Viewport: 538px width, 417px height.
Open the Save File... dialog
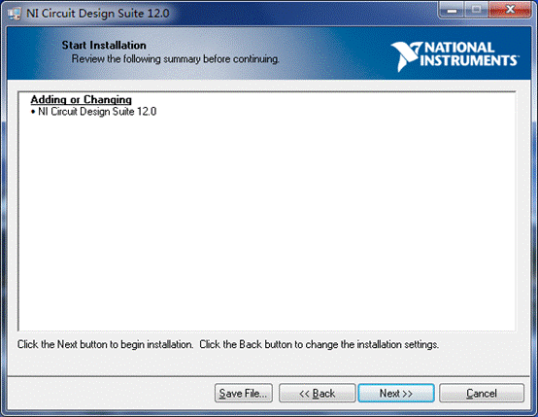pyautogui.click(x=244, y=393)
